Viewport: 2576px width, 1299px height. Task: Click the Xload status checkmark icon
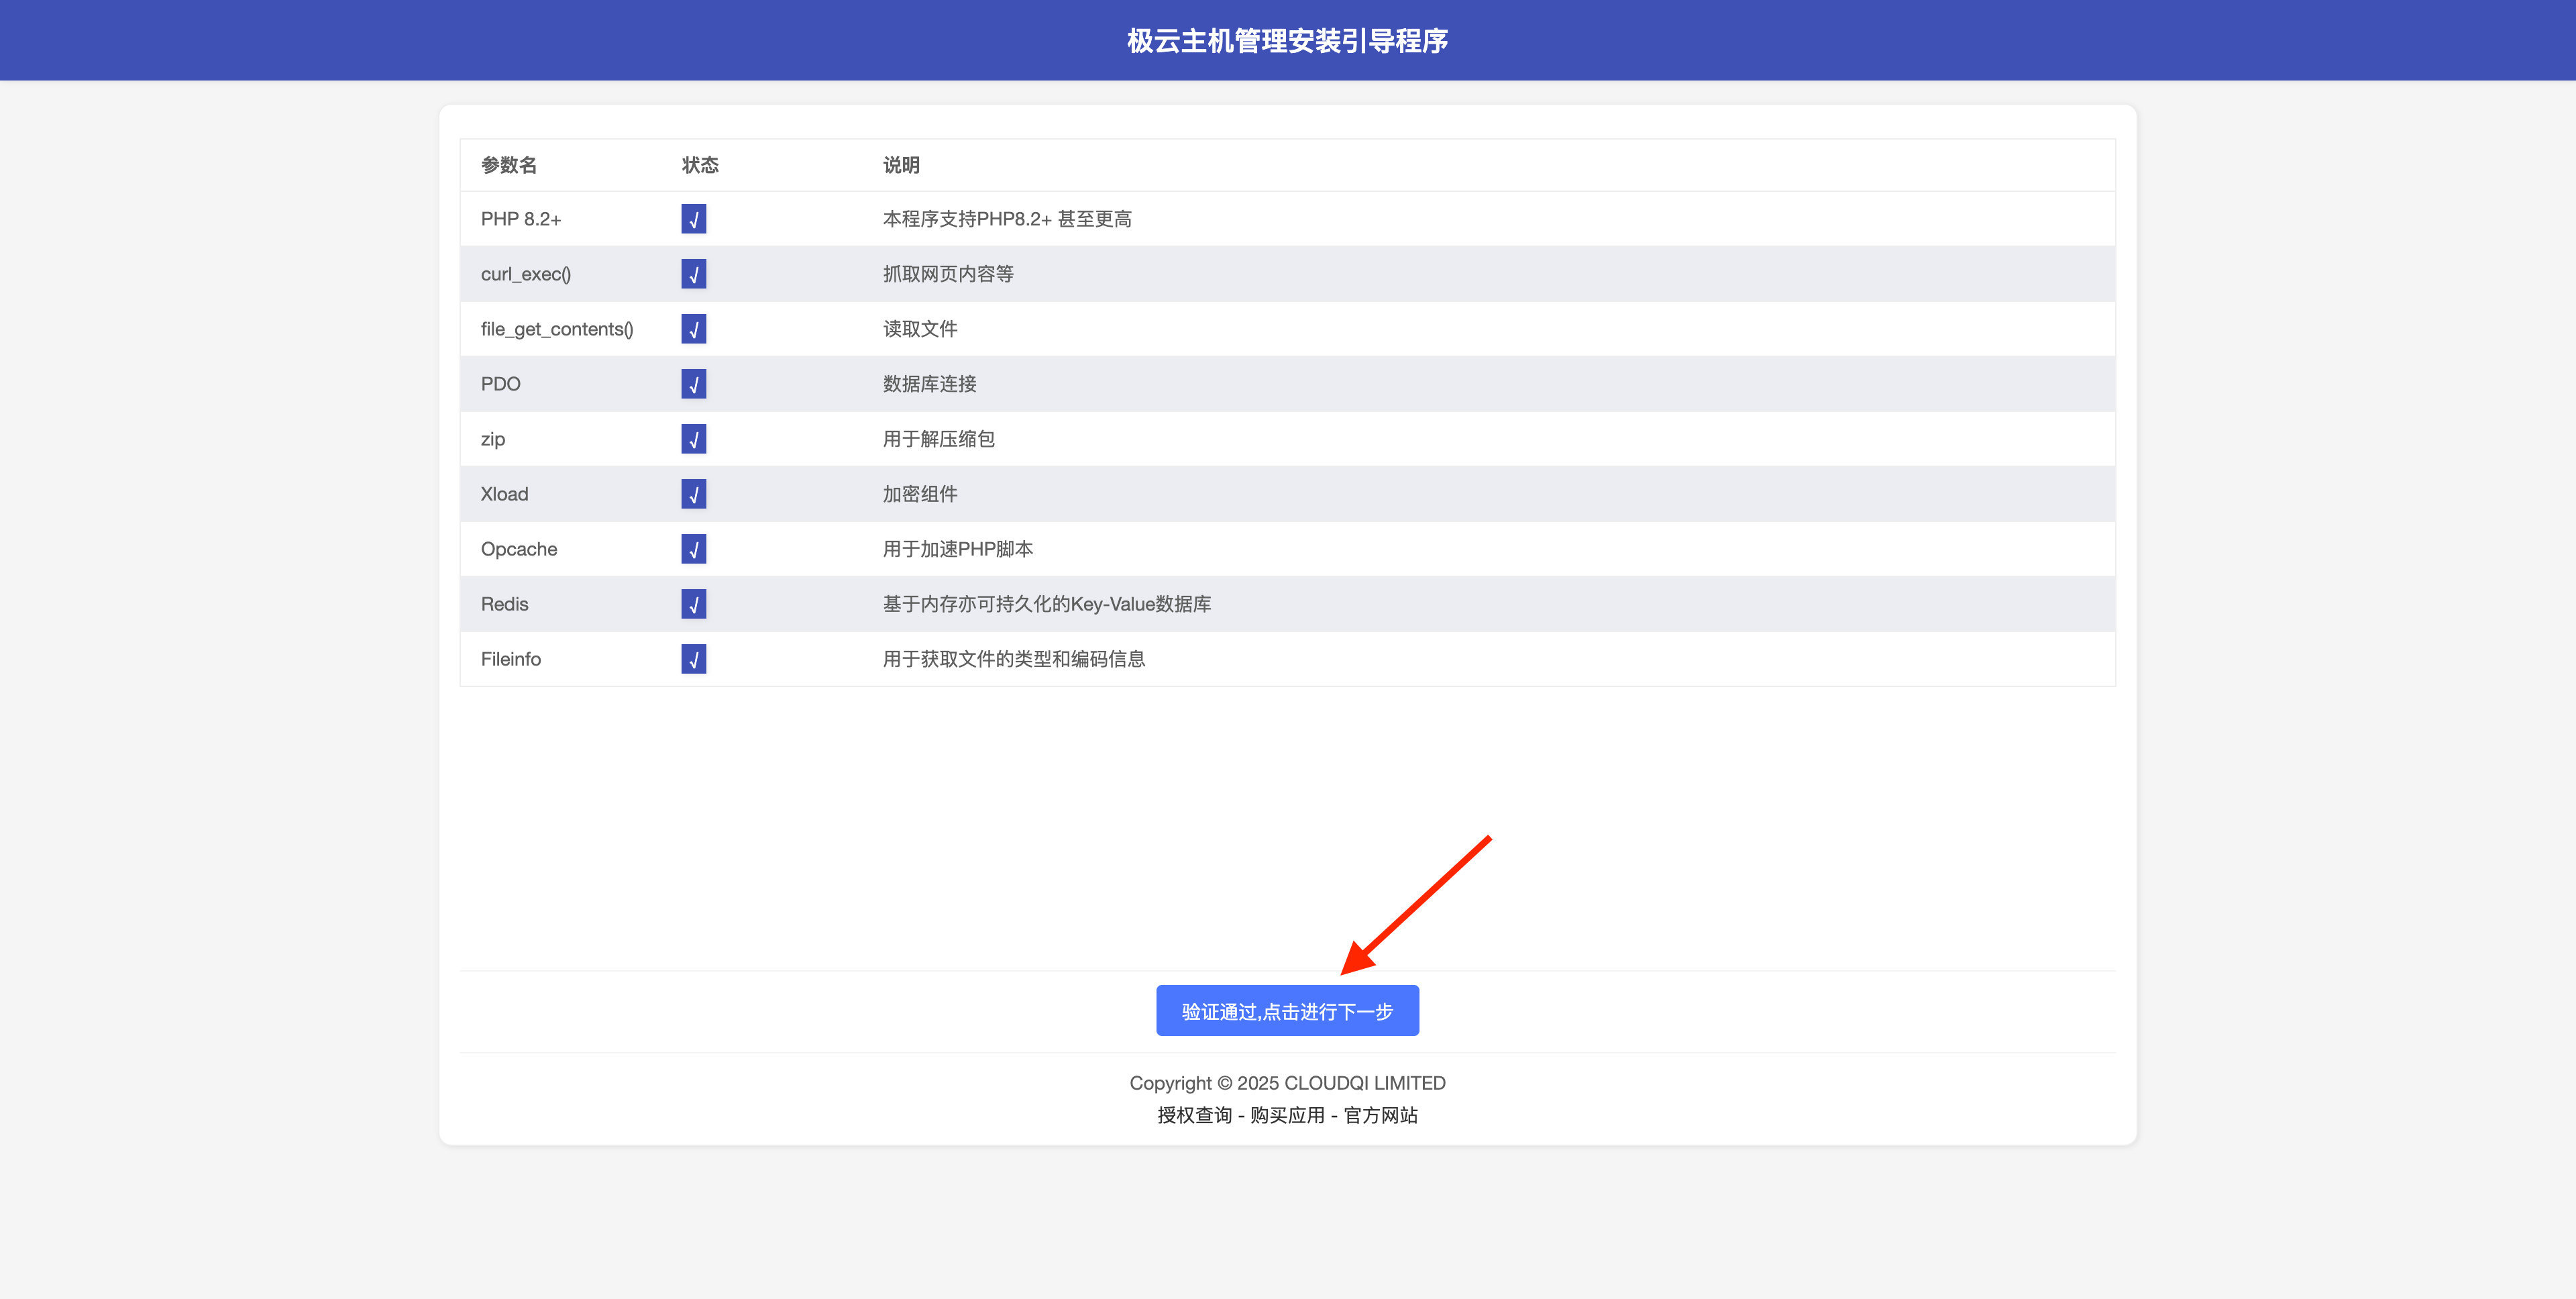[x=693, y=494]
